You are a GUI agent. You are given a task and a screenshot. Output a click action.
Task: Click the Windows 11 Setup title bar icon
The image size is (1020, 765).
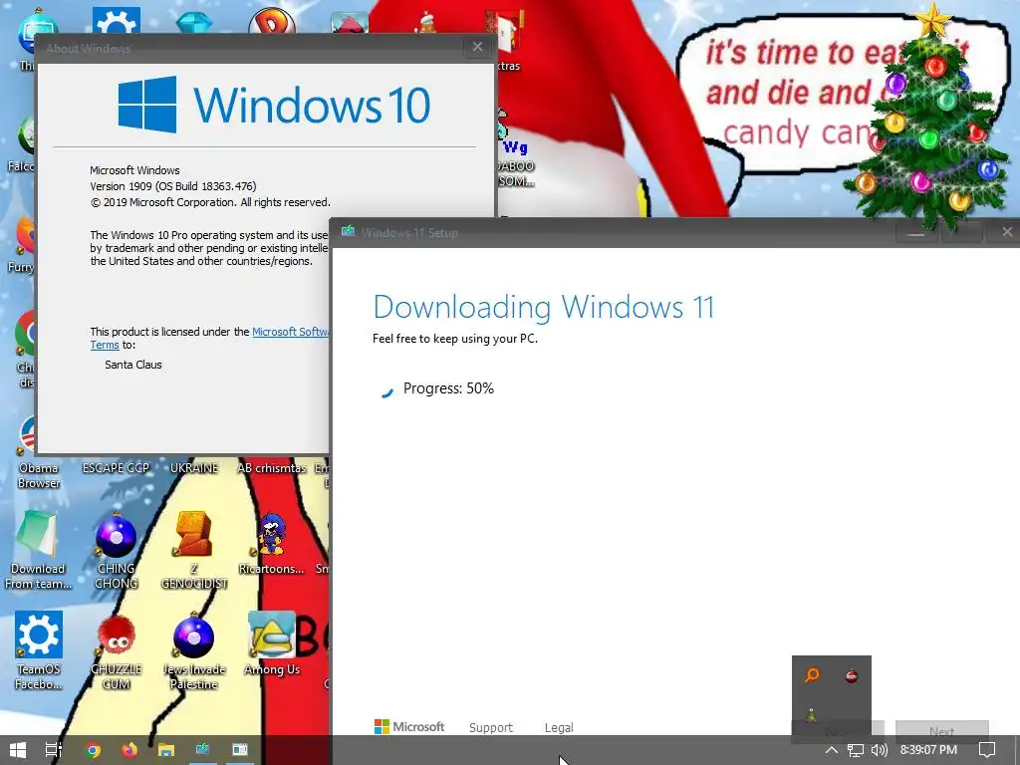click(348, 231)
